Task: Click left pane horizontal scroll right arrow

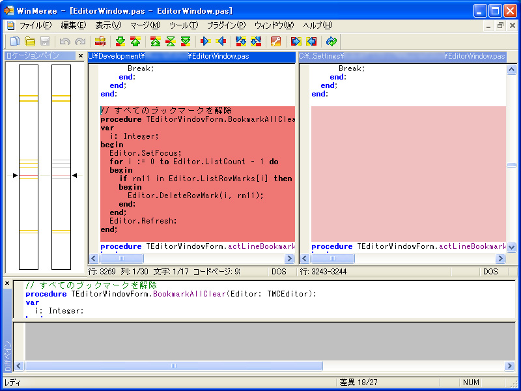Action: pyautogui.click(x=289, y=258)
